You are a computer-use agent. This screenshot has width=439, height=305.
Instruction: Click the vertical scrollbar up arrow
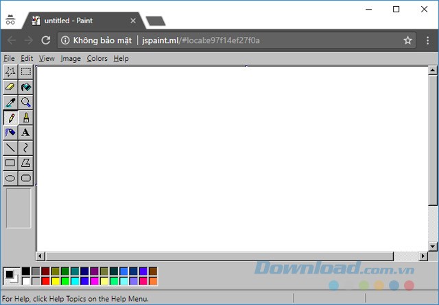coord(433,70)
